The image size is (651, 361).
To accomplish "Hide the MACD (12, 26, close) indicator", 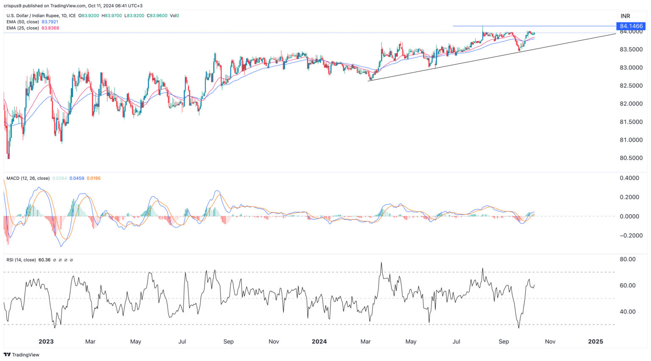I will click(28, 178).
